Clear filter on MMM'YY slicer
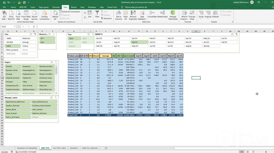The width and height of the screenshot is (274, 153). [236, 34]
